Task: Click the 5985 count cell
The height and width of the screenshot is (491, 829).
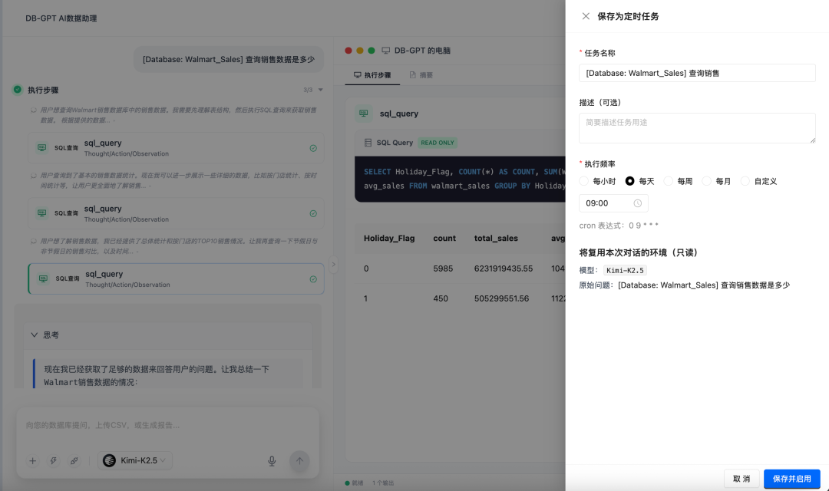Action: tap(443, 269)
